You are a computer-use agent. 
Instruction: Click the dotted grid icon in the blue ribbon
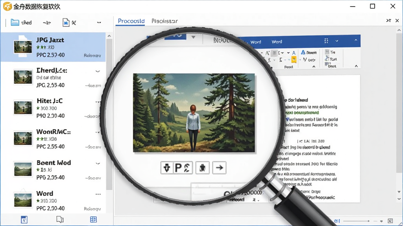click(326, 41)
